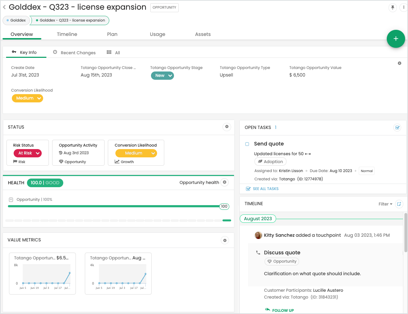Click the grid icon beside All
This screenshot has width=408, height=314.
point(109,52)
